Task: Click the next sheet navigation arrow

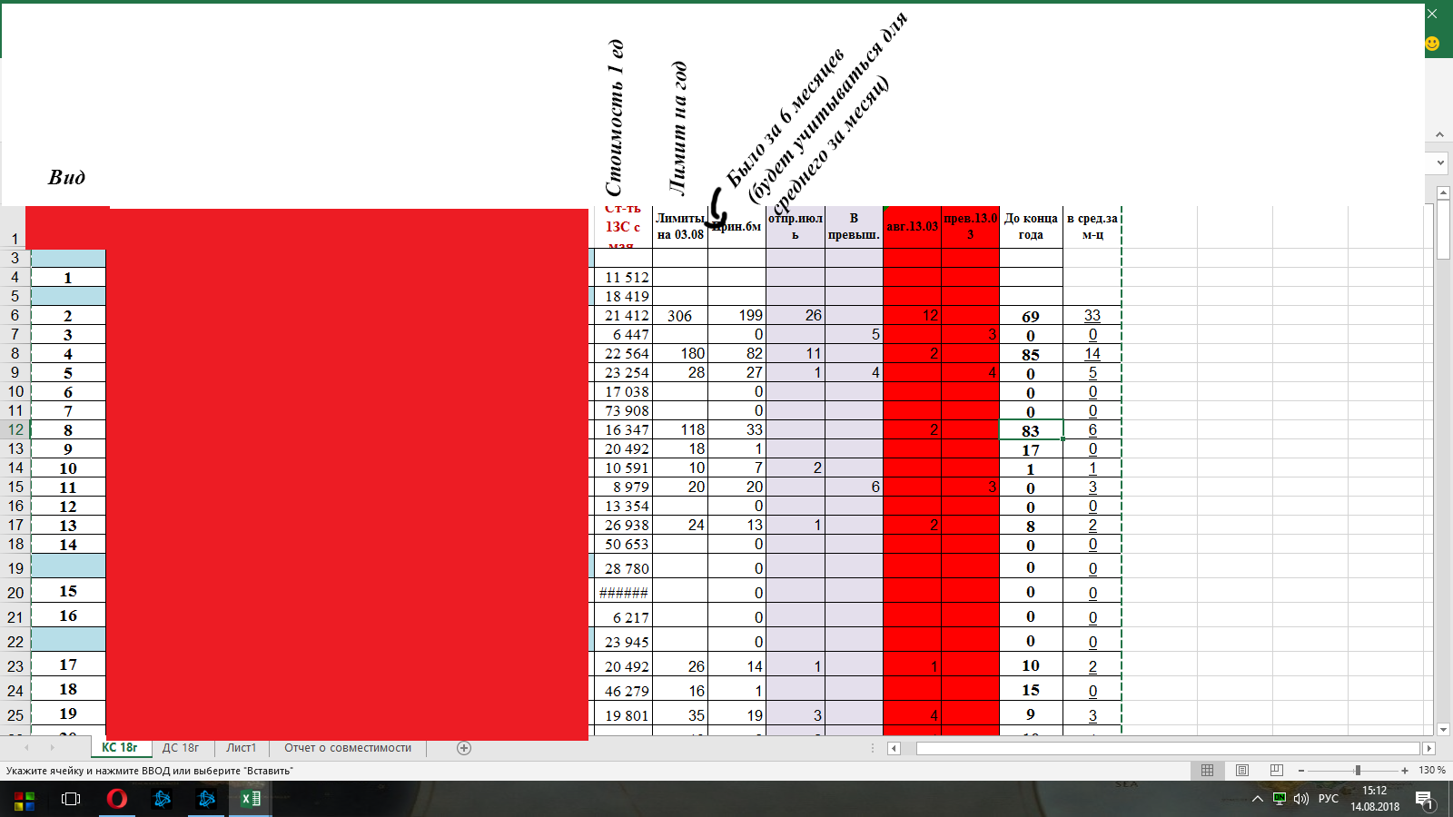Action: coord(52,748)
